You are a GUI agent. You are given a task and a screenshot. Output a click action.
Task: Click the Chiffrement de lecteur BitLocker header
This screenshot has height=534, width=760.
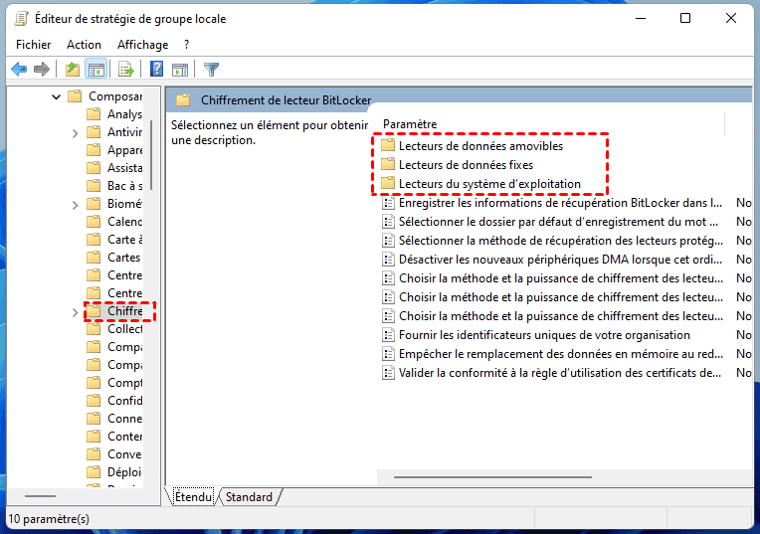coord(285,100)
